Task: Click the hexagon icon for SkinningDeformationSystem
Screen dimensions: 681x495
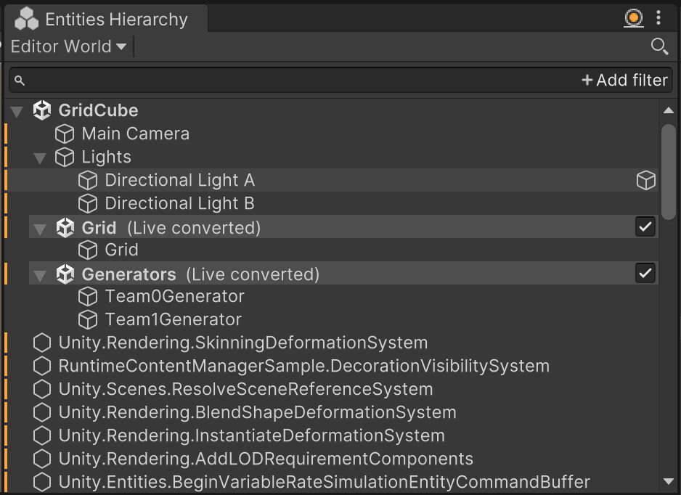Action: [x=42, y=343]
